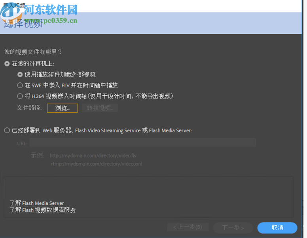Click the 下一步 next button

tap(233, 228)
